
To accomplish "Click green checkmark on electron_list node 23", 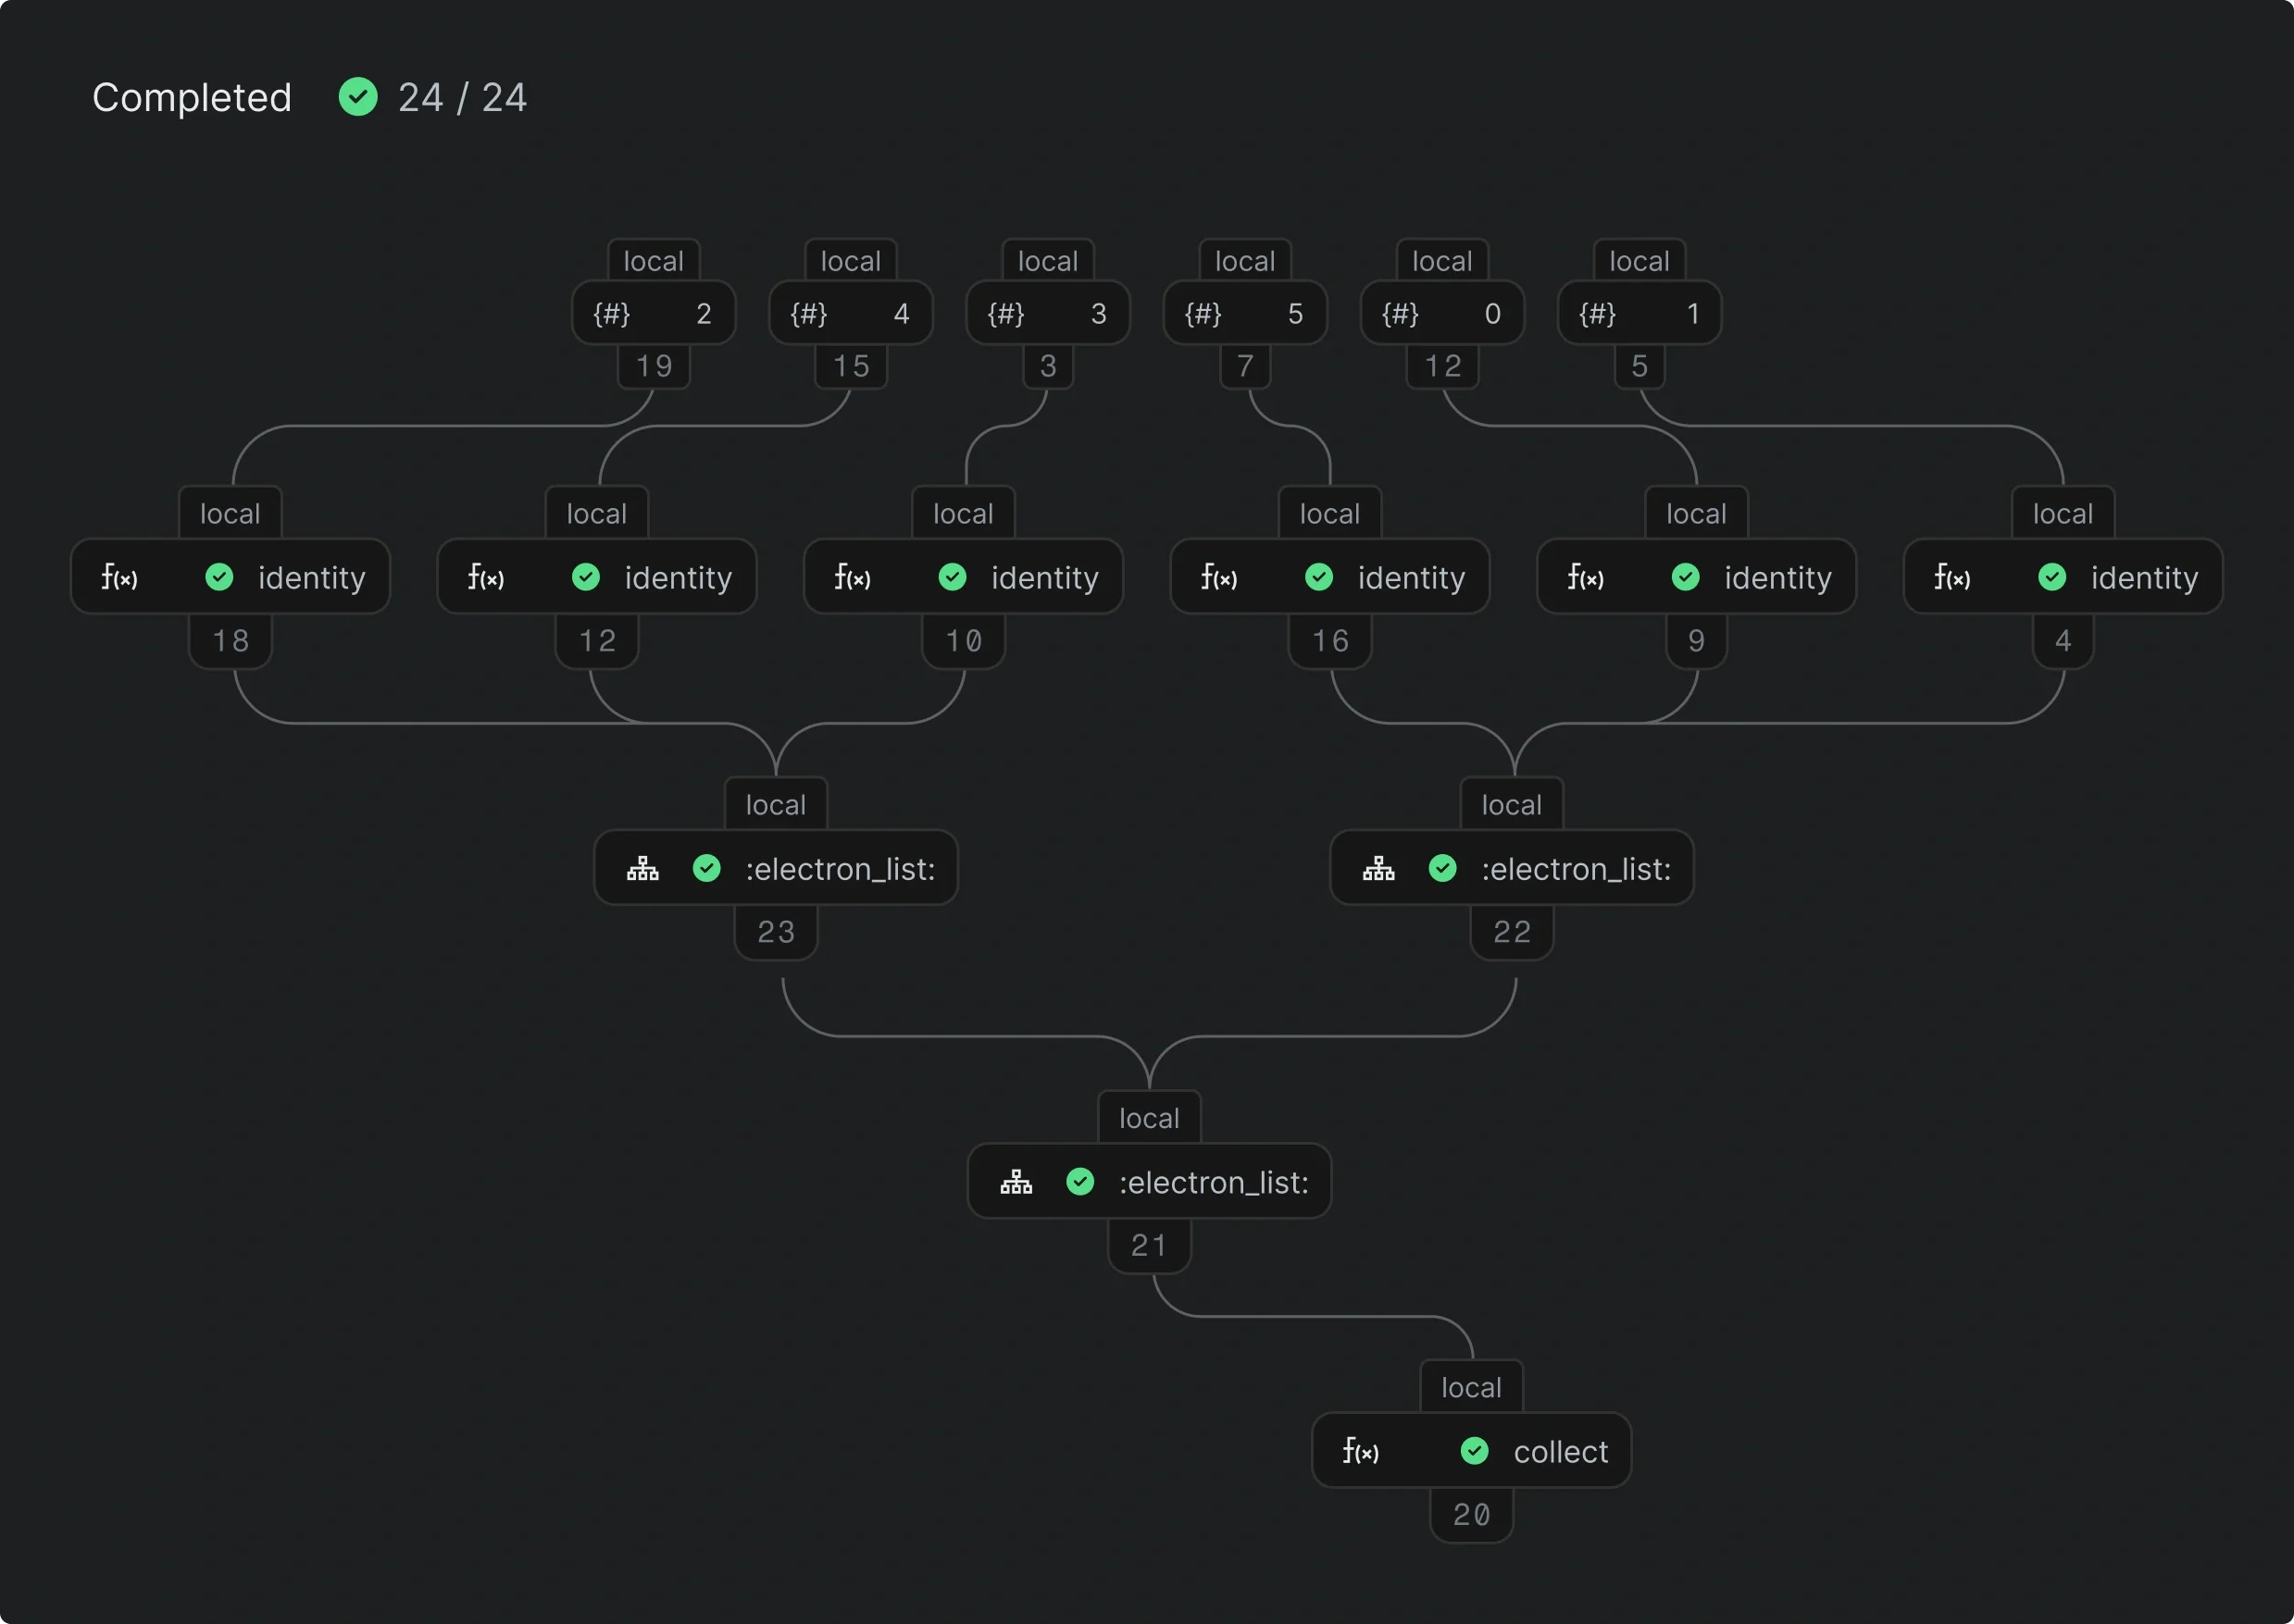I will pos(706,868).
